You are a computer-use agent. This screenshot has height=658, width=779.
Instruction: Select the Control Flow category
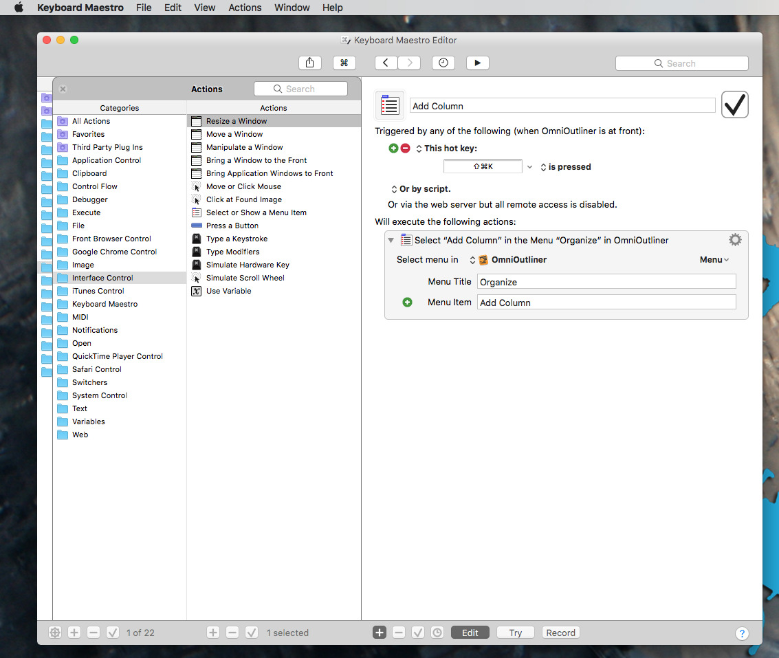point(120,186)
